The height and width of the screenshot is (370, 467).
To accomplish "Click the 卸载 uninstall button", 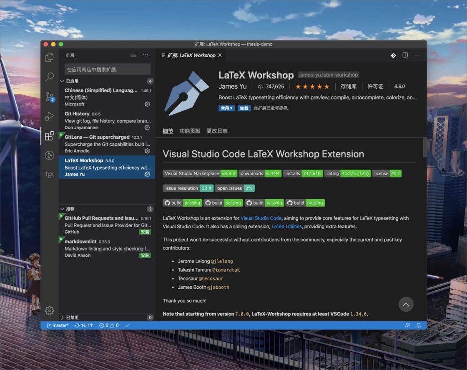I will pyautogui.click(x=244, y=108).
